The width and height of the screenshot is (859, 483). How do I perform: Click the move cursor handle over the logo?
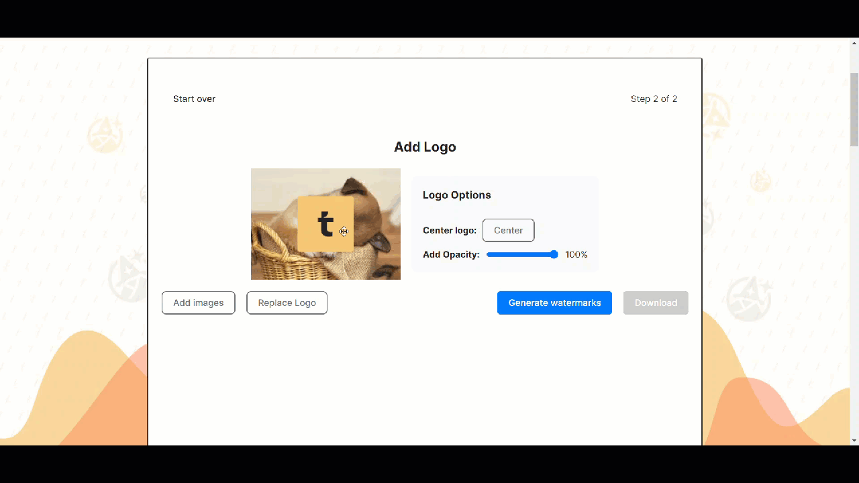tap(344, 231)
